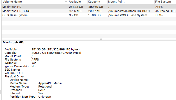Sort by the Available column header
Viewport: 176px width, 100px height.
(75, 2)
